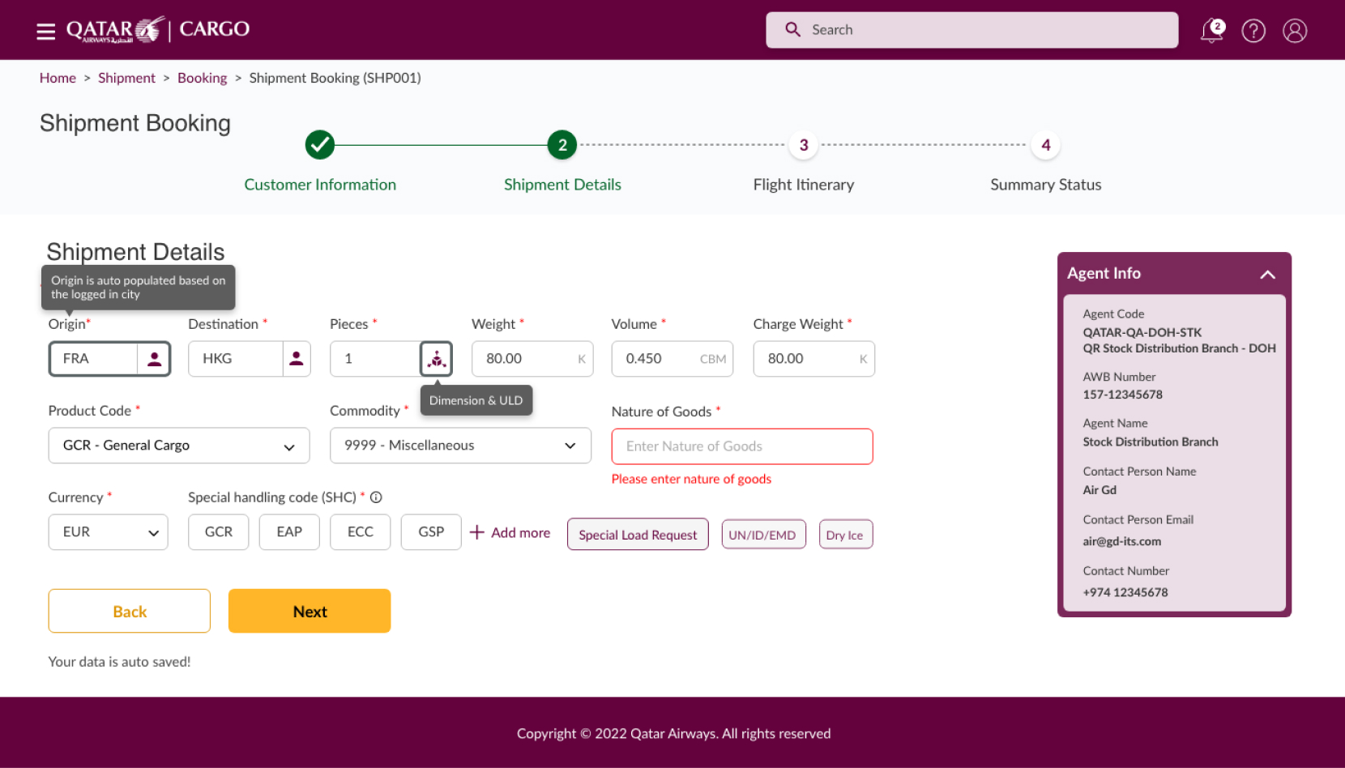The width and height of the screenshot is (1345, 768).
Task: Collapse the Agent Info panel
Action: coord(1268,275)
